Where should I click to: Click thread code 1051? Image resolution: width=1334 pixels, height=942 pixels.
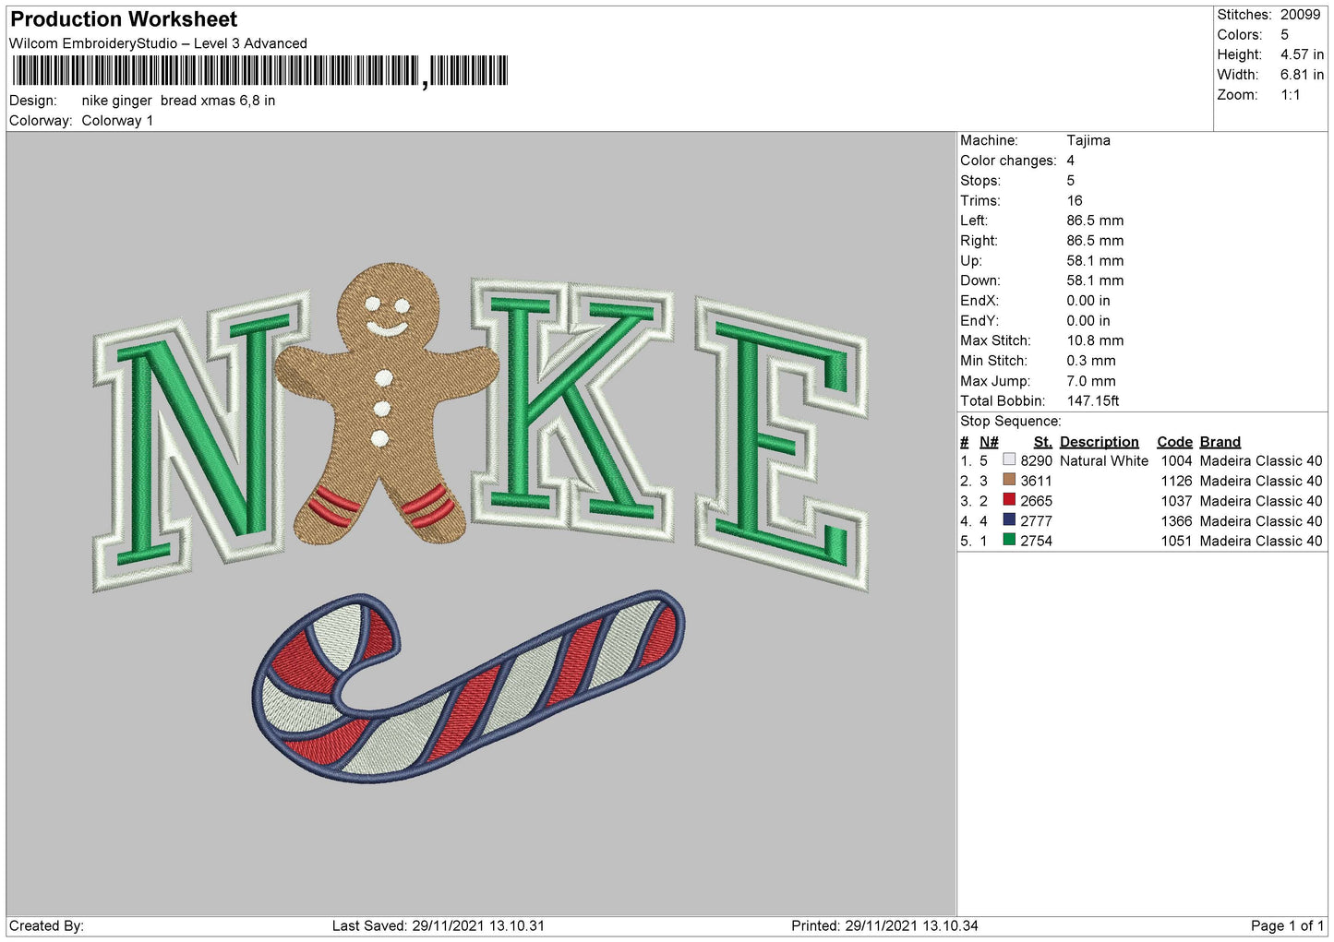[x=1176, y=542]
